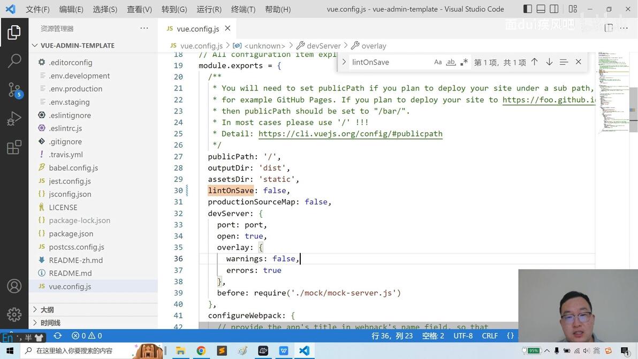The width and height of the screenshot is (638, 359).
Task: Toggle Match Whole Word in find widget
Action: click(451, 62)
